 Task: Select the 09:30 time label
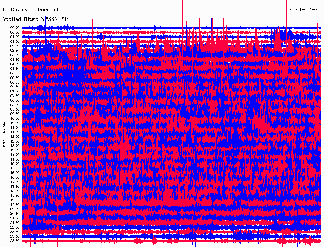[15, 114]
